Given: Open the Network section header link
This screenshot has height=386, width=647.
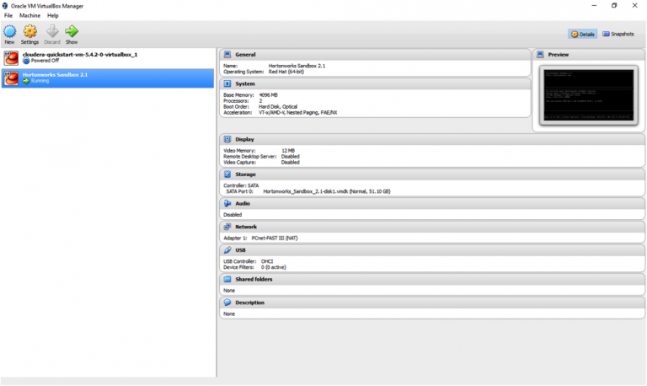Looking at the screenshot, I should pos(245,227).
